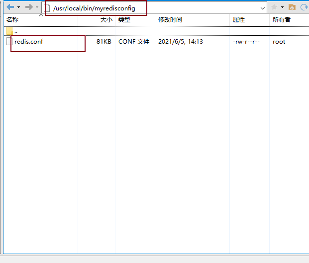Click the yellow folder icon of ".."
309x263 pixels.
tap(9, 31)
